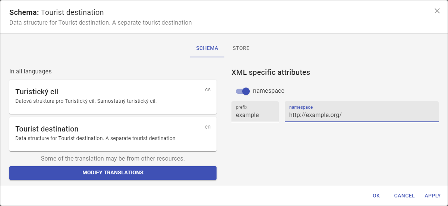This screenshot has height=206, width=448.
Task: Click the In all languages label
Action: click(x=30, y=71)
